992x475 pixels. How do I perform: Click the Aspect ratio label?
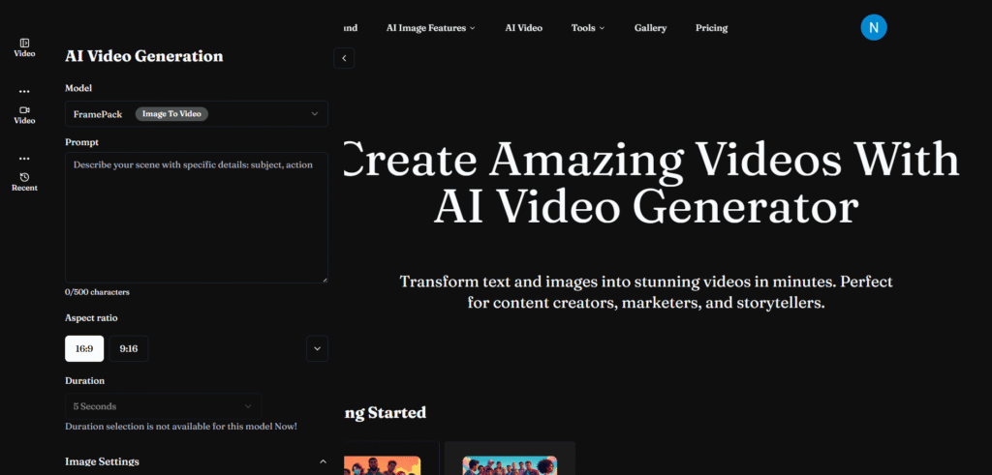(x=91, y=317)
